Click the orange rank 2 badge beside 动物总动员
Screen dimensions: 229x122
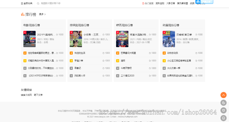(x=164, y=53)
